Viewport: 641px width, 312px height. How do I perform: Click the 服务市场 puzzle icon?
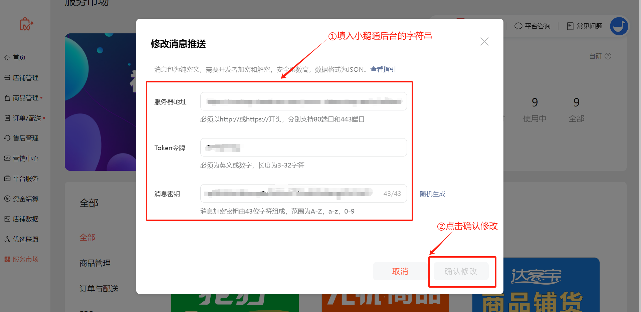click(x=7, y=259)
